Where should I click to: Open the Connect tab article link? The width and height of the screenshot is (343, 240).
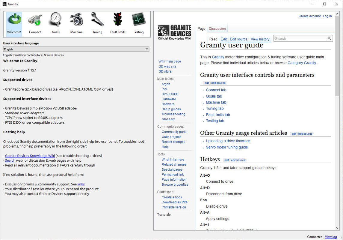point(216,90)
